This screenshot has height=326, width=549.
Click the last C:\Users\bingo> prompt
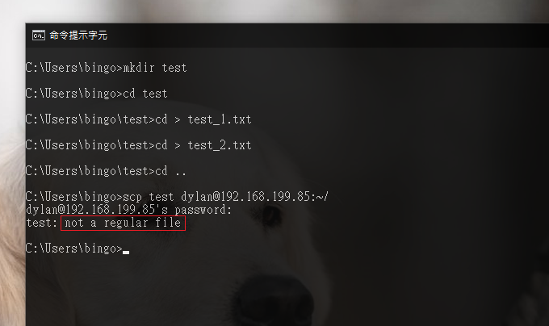74,249
